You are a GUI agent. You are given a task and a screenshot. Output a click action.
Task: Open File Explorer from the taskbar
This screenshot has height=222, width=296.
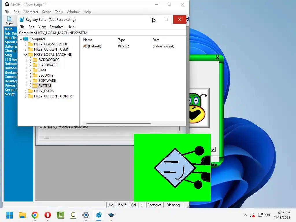[22, 215]
